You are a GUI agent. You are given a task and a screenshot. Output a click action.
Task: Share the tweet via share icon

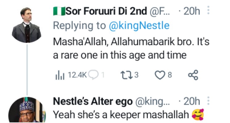tap(193, 75)
